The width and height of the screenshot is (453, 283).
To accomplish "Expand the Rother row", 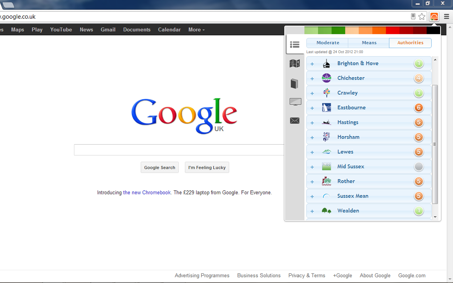I will 312,182.
